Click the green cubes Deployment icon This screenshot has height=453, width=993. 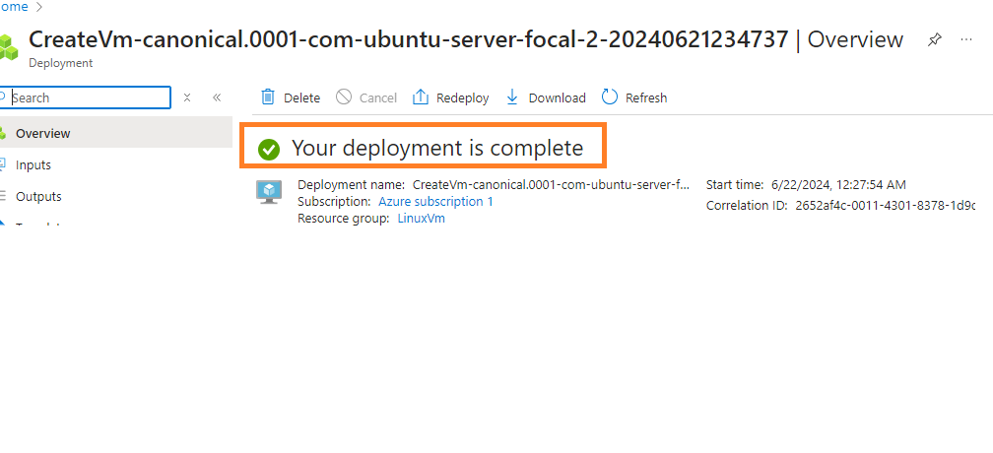(9, 46)
